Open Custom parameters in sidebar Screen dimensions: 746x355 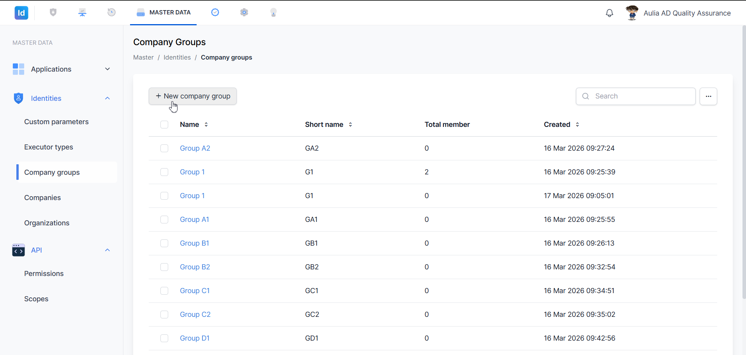pos(56,122)
